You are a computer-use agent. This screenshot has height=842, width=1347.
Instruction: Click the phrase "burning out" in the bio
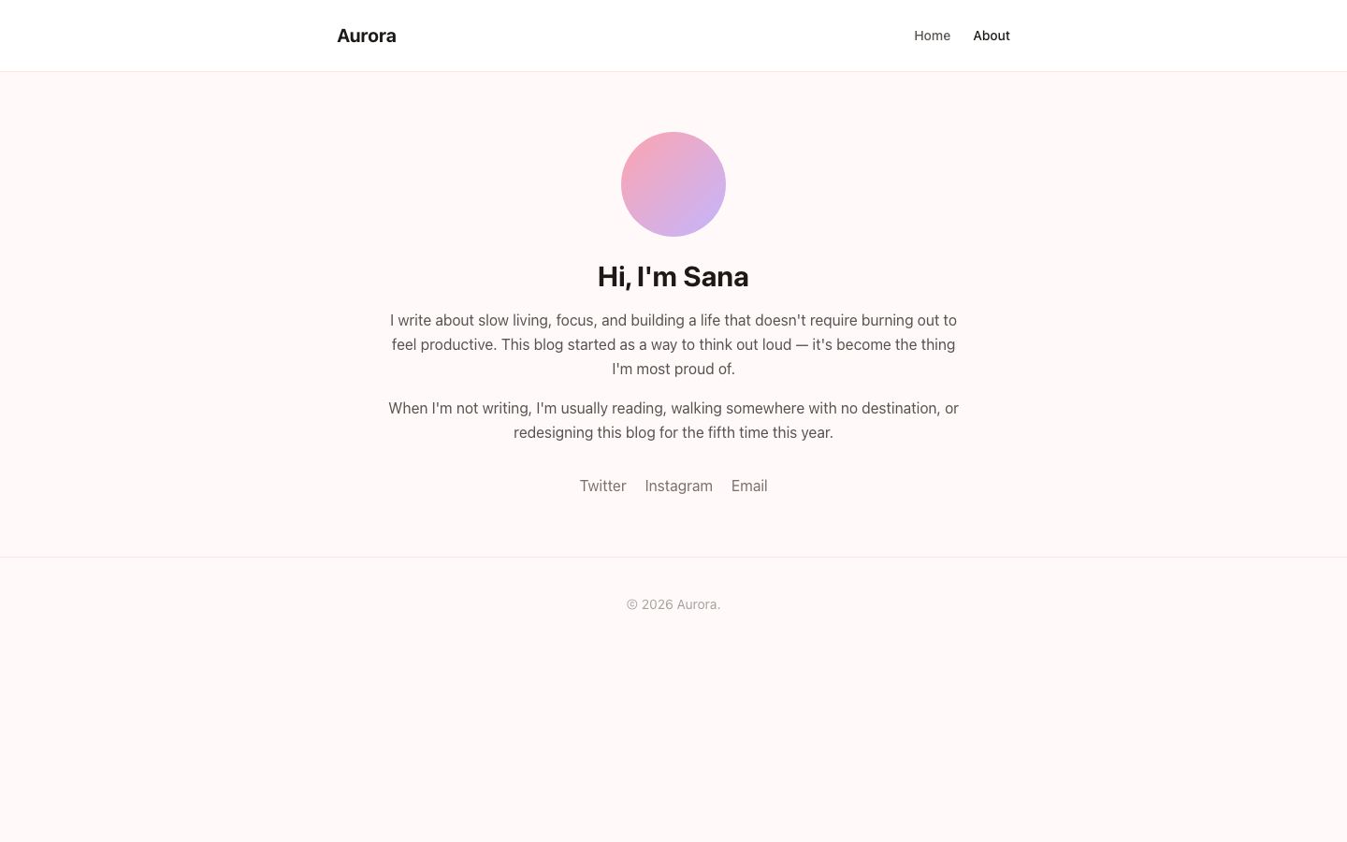pyautogui.click(x=900, y=320)
